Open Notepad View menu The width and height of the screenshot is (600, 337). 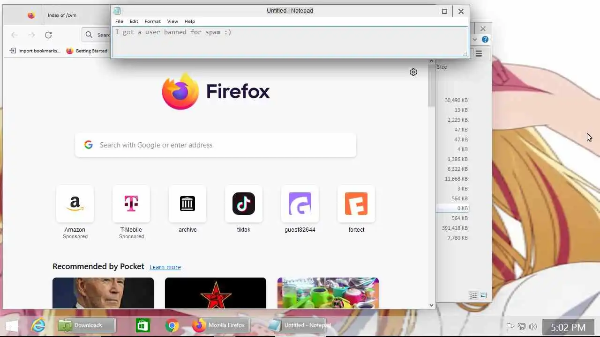[172, 21]
